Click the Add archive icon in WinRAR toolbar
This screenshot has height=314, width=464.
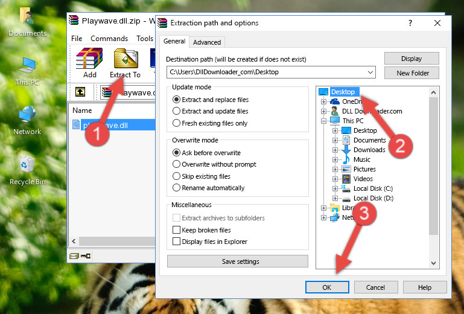pos(89,59)
